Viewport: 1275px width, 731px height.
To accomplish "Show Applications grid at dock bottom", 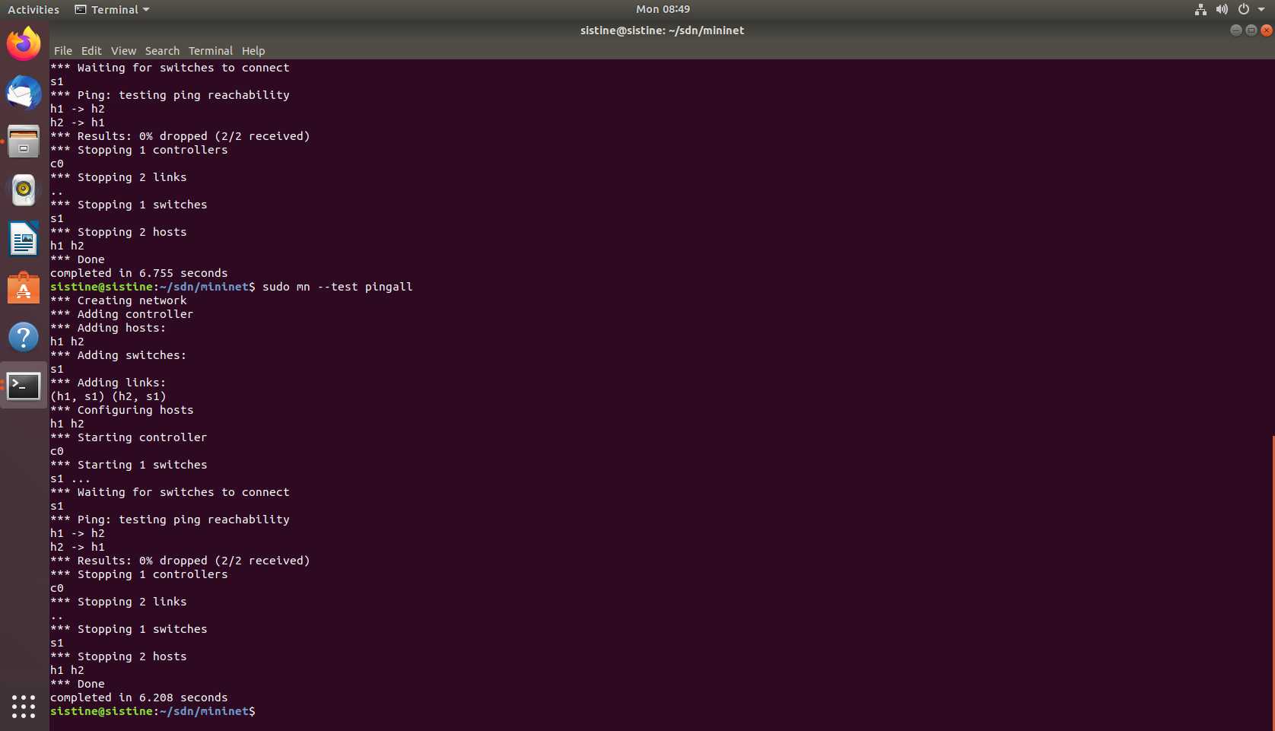I will (24, 706).
